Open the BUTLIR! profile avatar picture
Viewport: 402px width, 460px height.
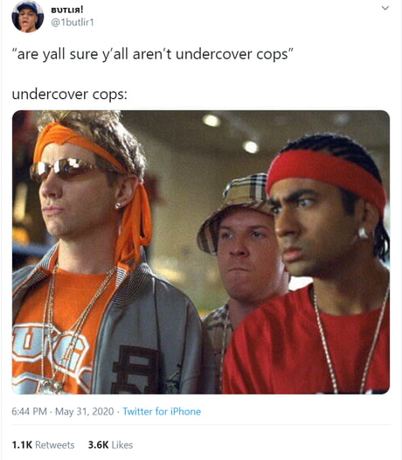tap(28, 16)
